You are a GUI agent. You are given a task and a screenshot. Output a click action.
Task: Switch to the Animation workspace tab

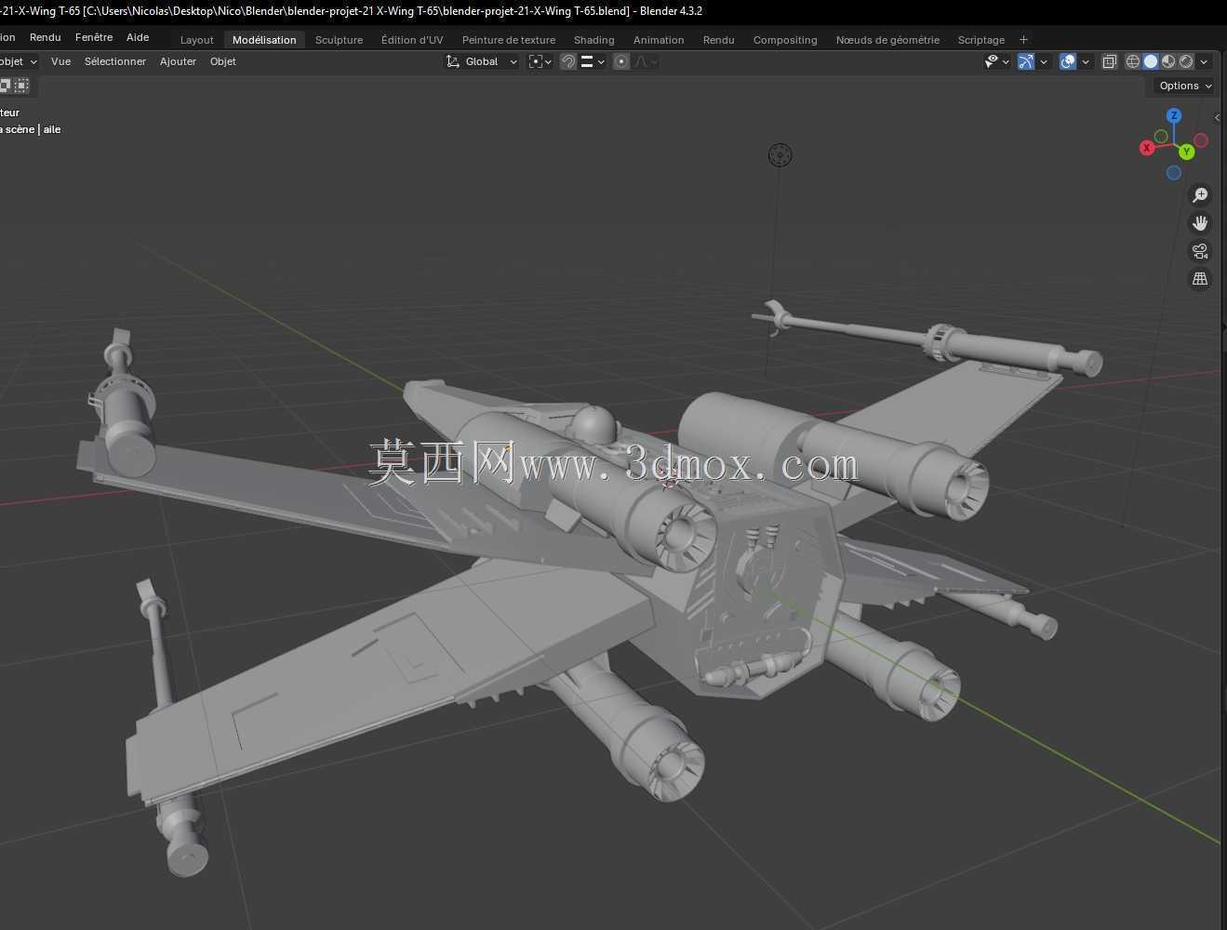[659, 40]
